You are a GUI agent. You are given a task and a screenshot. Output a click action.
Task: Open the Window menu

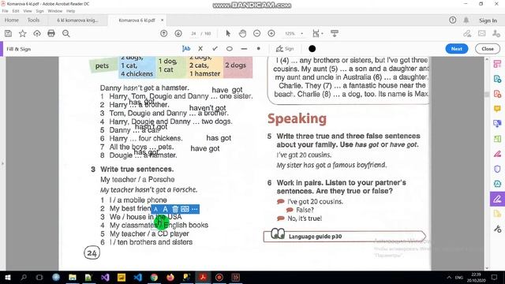click(x=55, y=11)
